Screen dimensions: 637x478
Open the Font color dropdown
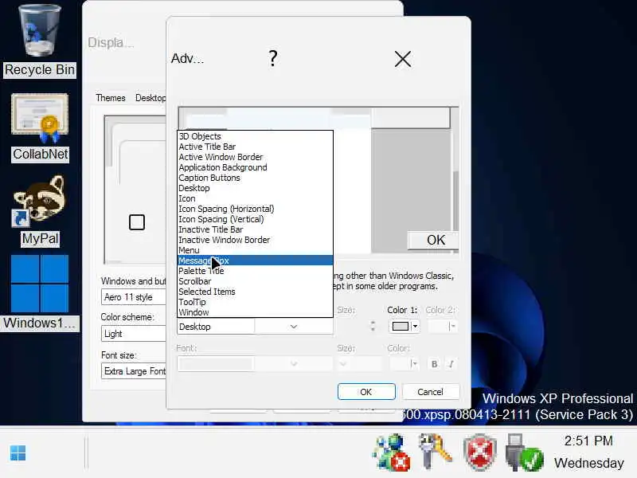[404, 363]
